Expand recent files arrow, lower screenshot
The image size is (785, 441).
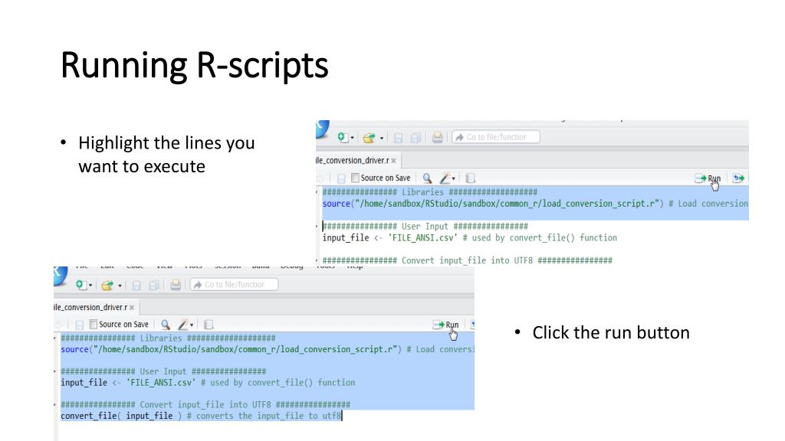coord(120,286)
